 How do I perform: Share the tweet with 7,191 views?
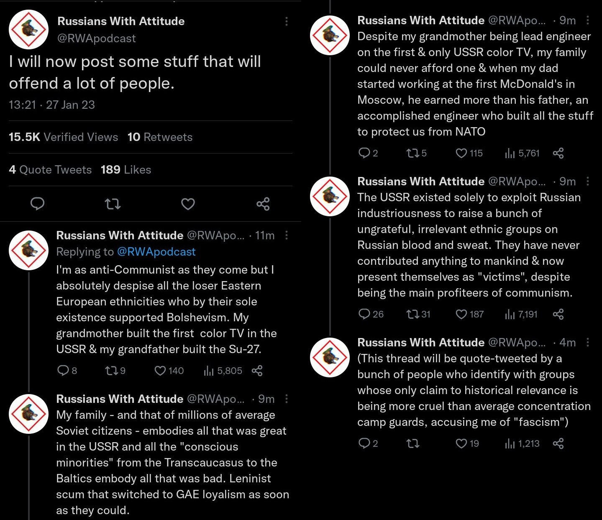[558, 314]
